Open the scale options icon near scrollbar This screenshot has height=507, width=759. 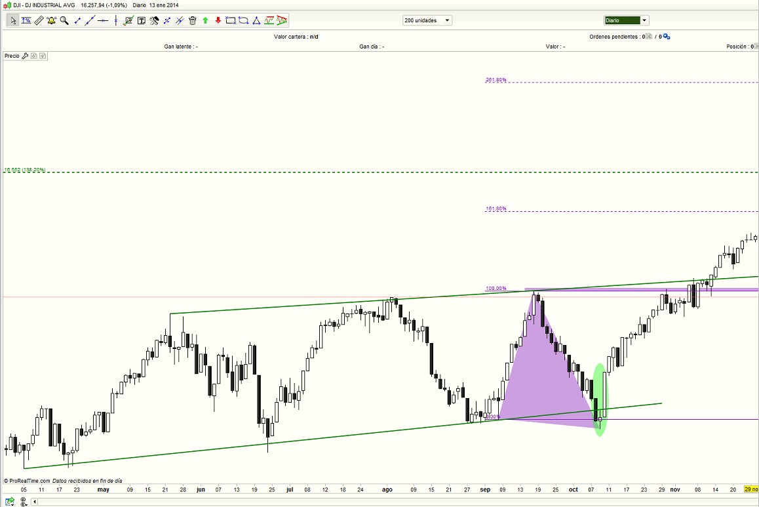24,502
